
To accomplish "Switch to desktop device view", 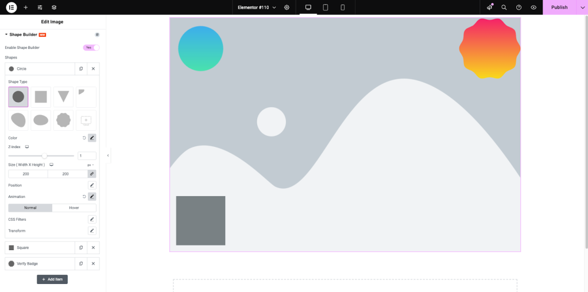I will (308, 7).
